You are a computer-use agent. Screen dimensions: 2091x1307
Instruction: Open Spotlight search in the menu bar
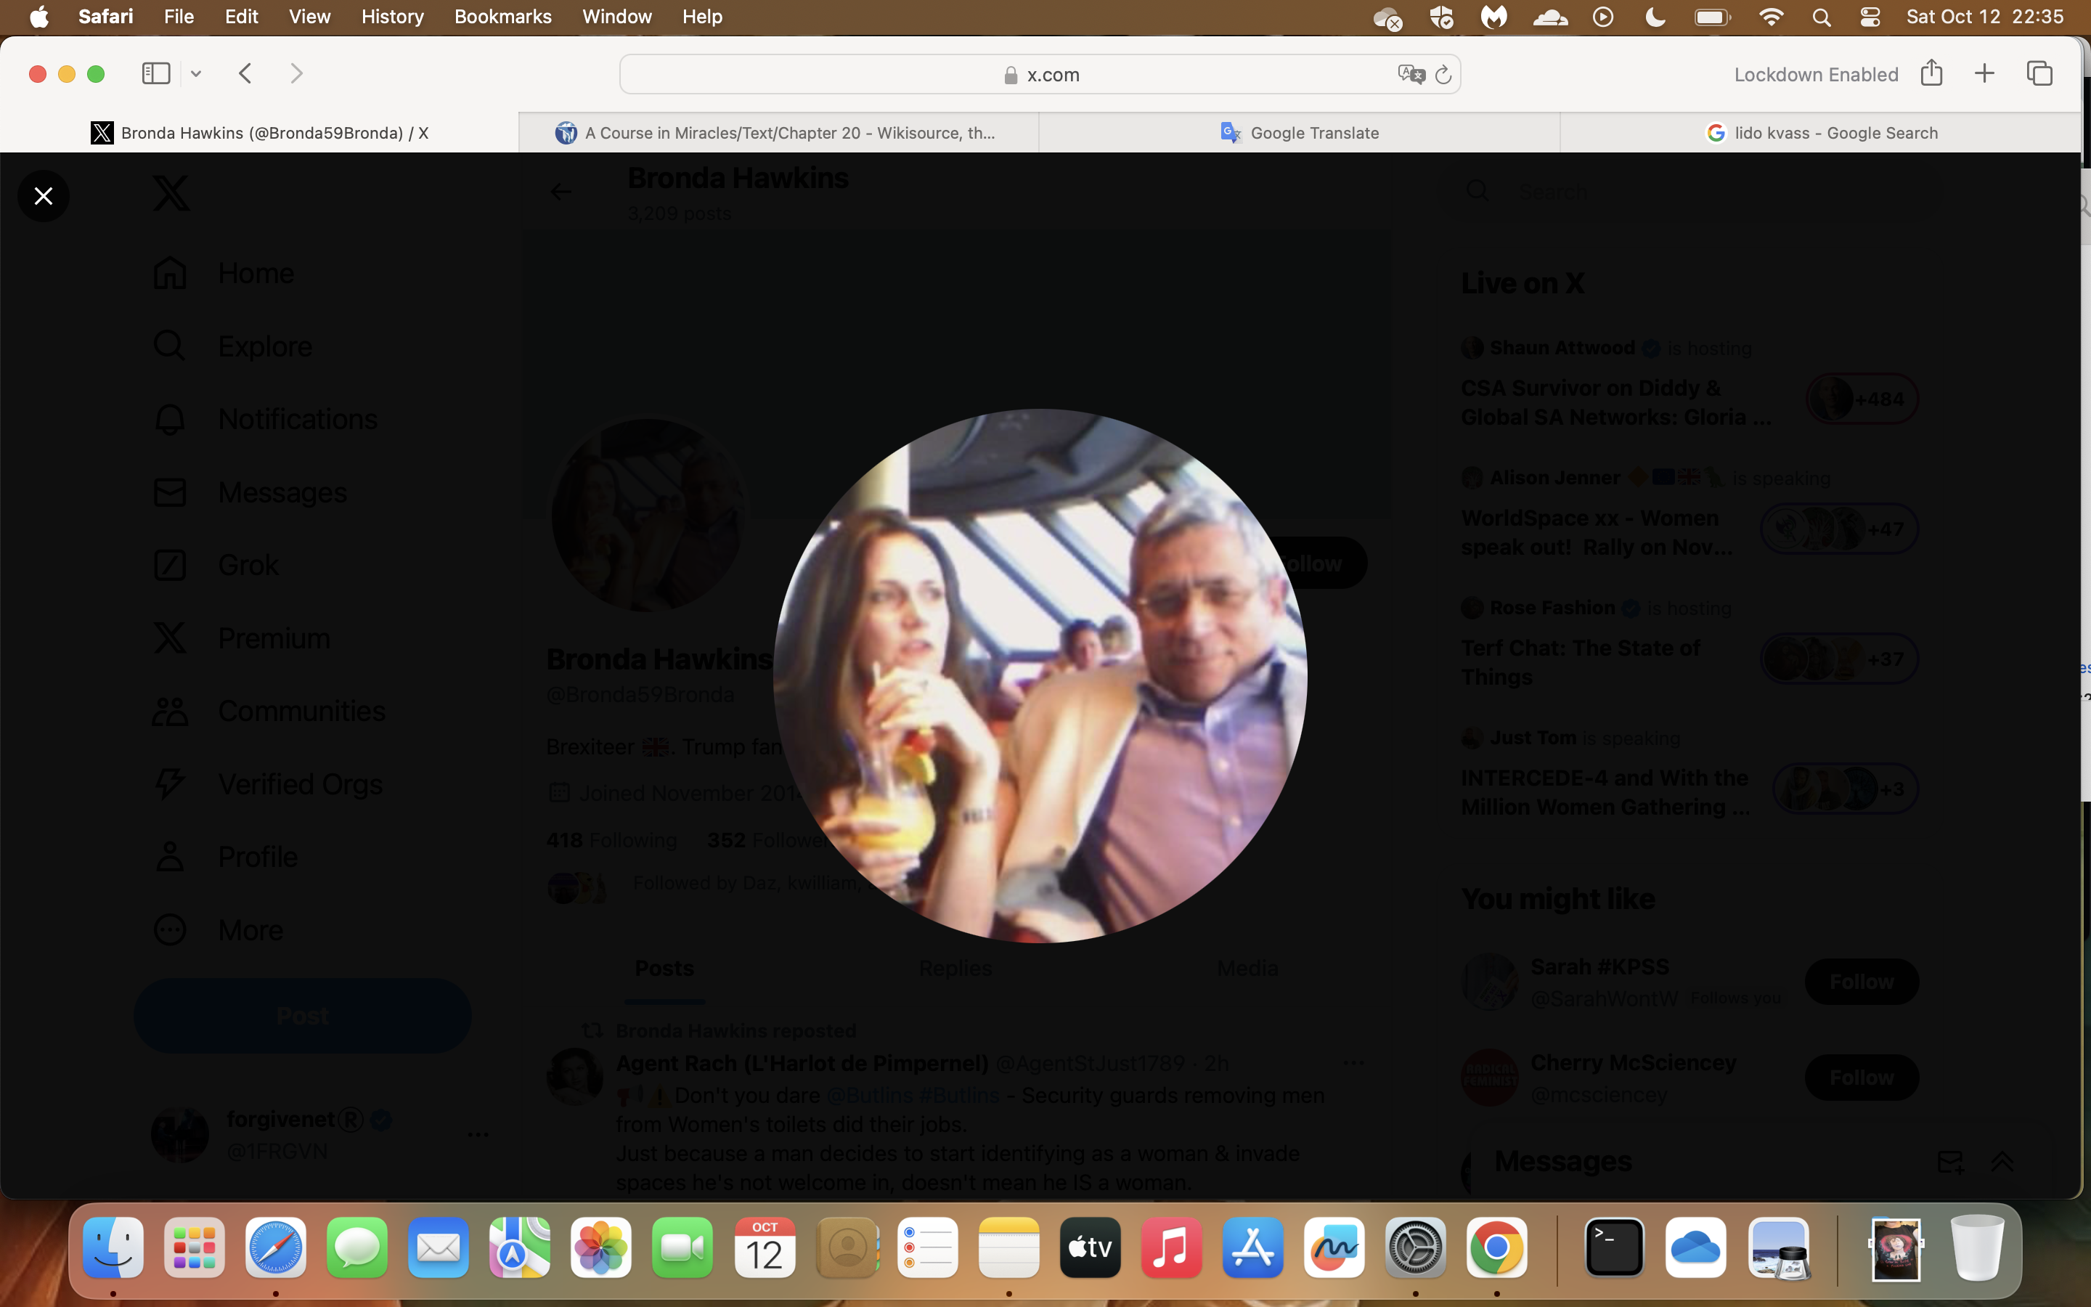tap(1822, 17)
